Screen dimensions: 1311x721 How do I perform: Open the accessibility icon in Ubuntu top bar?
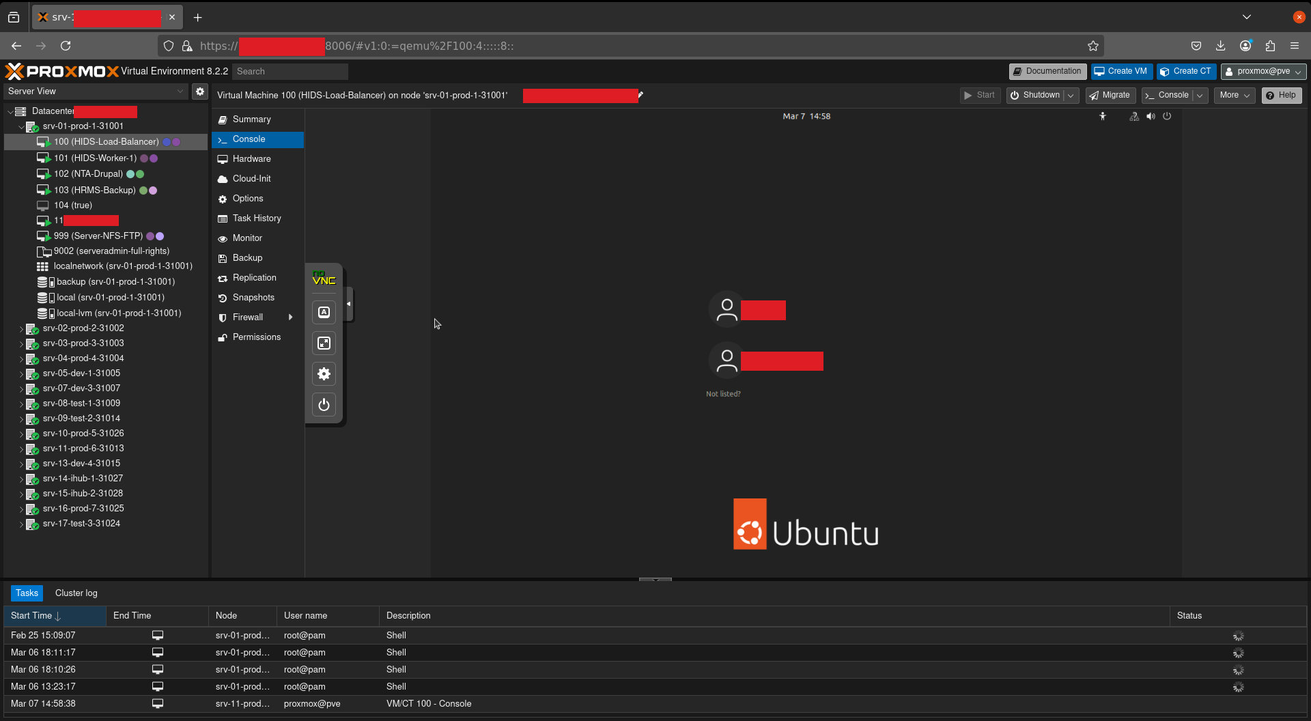pos(1103,117)
